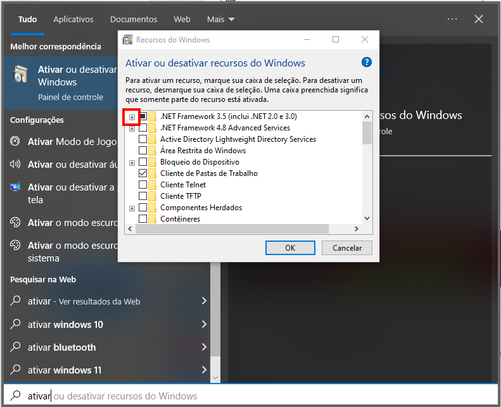
Task: Expand the ativar bluetooth suggestion arrow
Action: pos(204,347)
